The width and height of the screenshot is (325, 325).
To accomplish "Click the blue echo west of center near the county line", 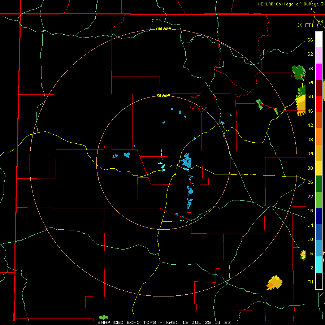I will point(127,155).
